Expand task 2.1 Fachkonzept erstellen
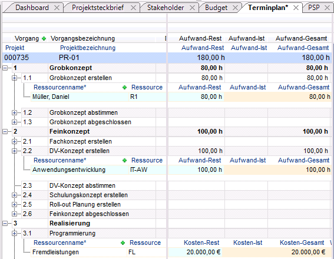Viewport: 334px width, 259px height. (x=14, y=141)
